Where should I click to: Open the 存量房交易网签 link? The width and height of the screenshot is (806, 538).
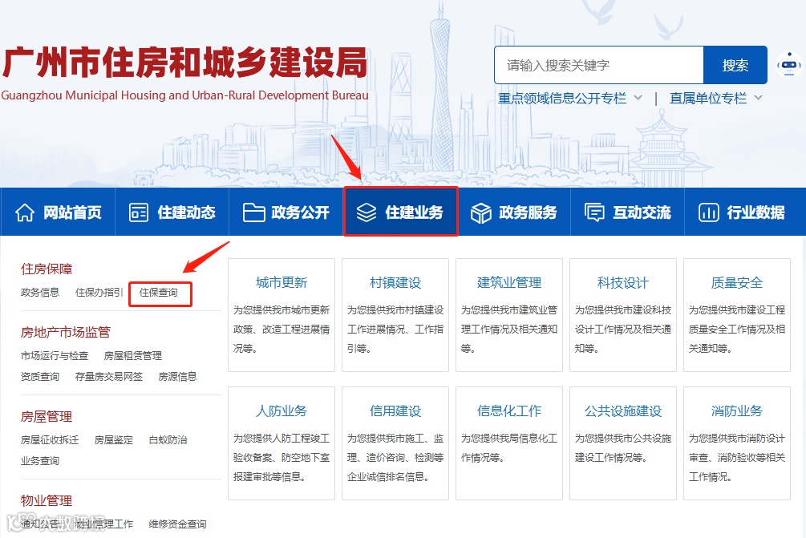(109, 377)
